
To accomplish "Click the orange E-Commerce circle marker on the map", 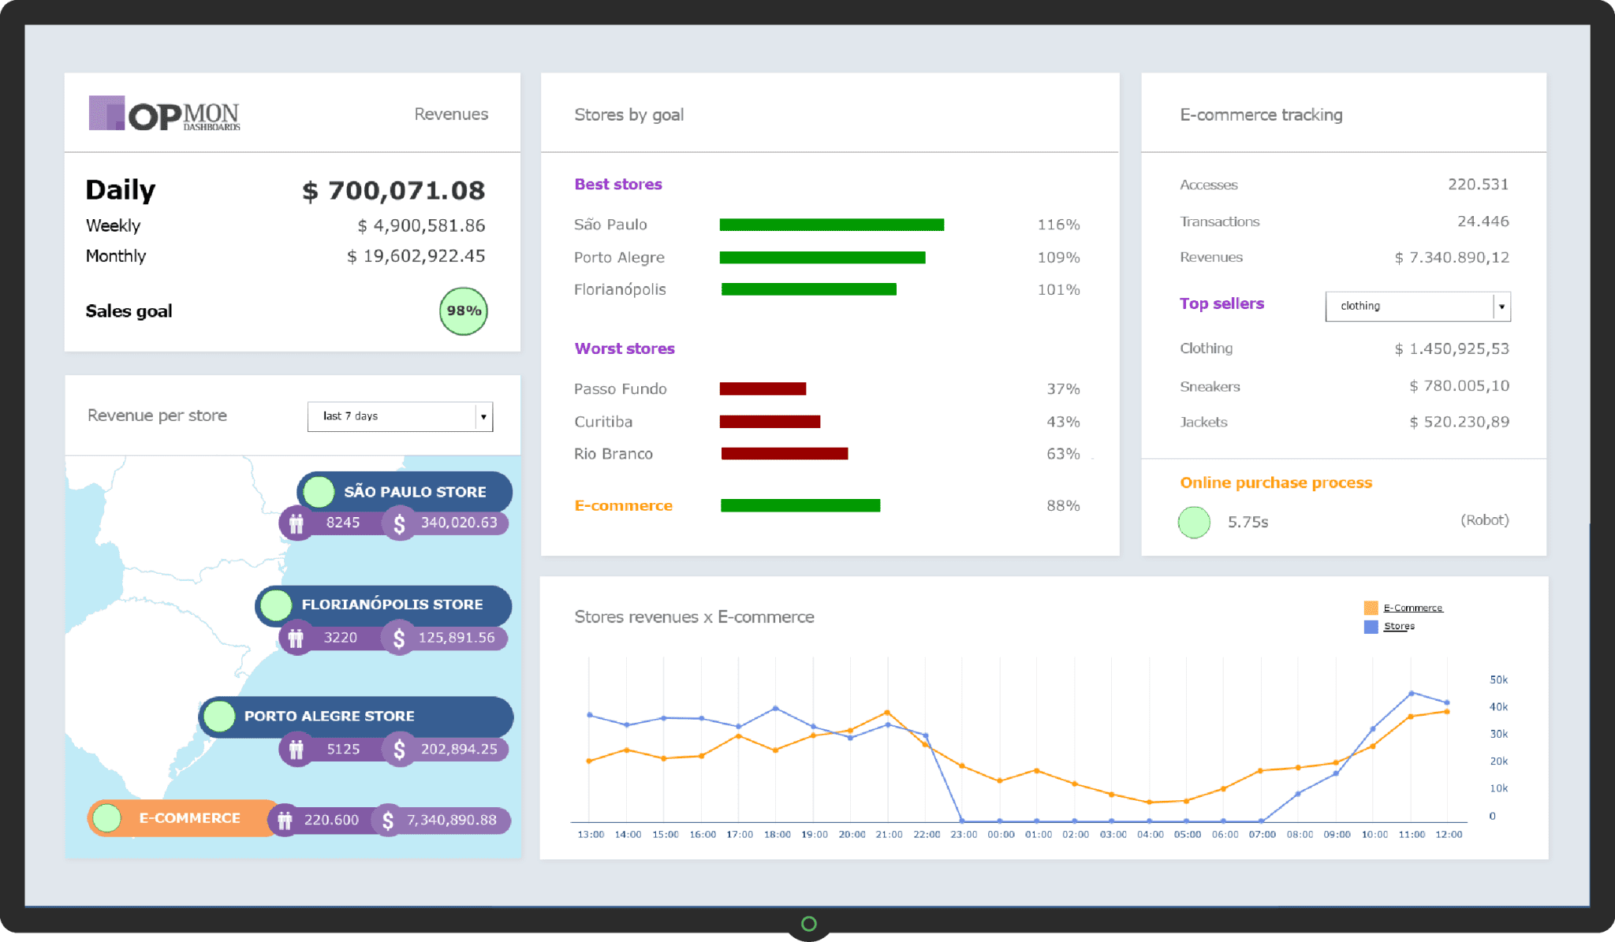I will point(109,818).
